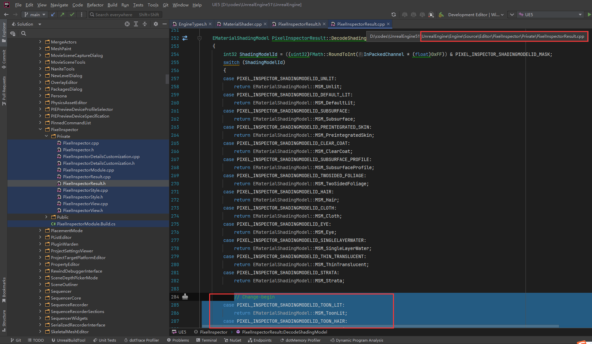The height and width of the screenshot is (344, 592).
Task: Click the green Commit checkmark icon
Action: (72, 15)
